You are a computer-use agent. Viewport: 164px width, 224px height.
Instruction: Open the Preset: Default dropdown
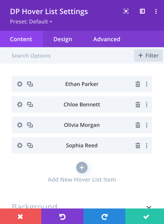coord(31,22)
